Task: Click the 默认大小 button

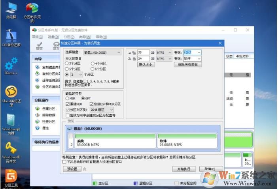Action: pyautogui.click(x=146, y=65)
